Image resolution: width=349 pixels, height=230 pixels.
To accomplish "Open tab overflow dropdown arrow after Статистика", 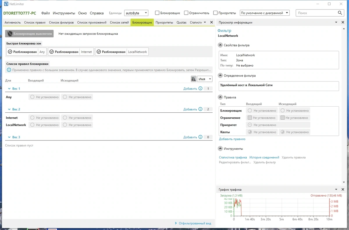I will 205,22.
